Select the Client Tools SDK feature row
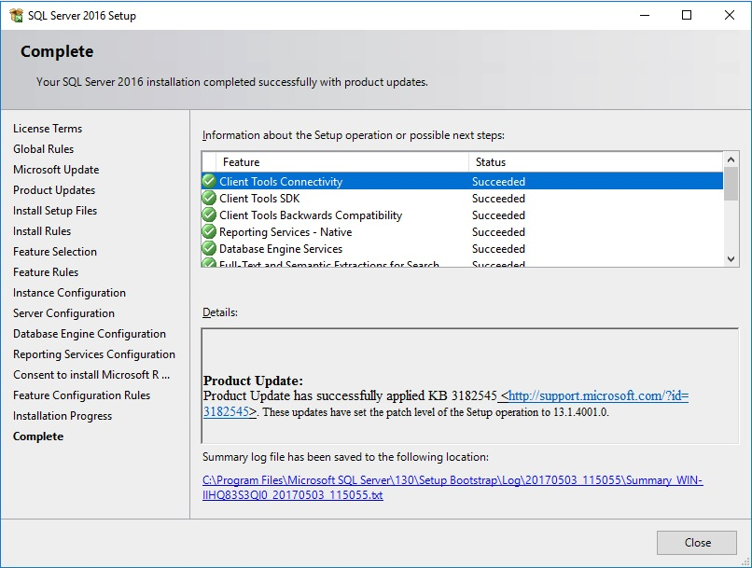 463,199
